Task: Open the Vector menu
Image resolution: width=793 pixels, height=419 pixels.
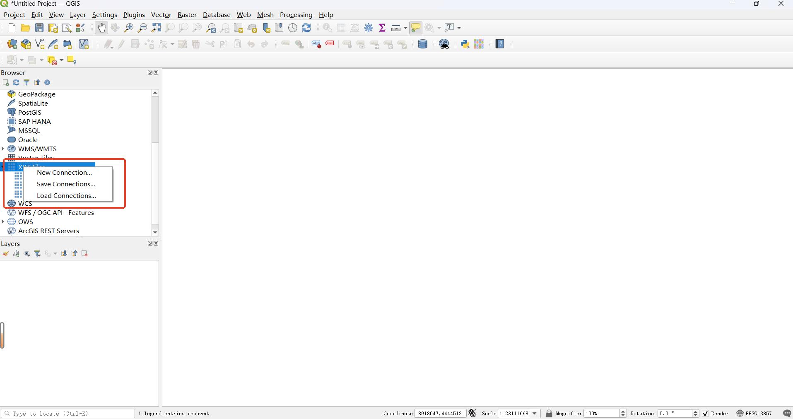Action: tap(161, 14)
